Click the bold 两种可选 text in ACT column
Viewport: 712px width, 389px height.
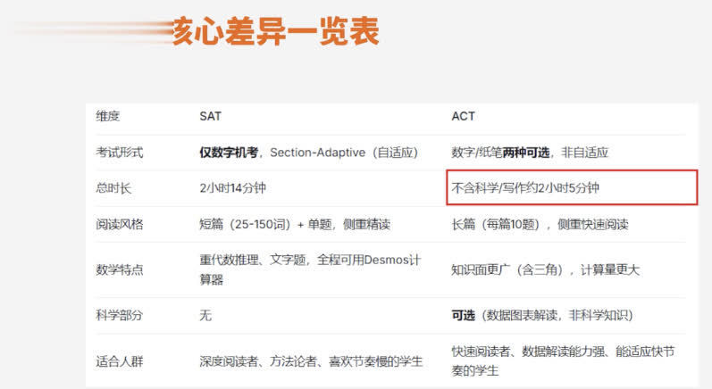(x=526, y=153)
